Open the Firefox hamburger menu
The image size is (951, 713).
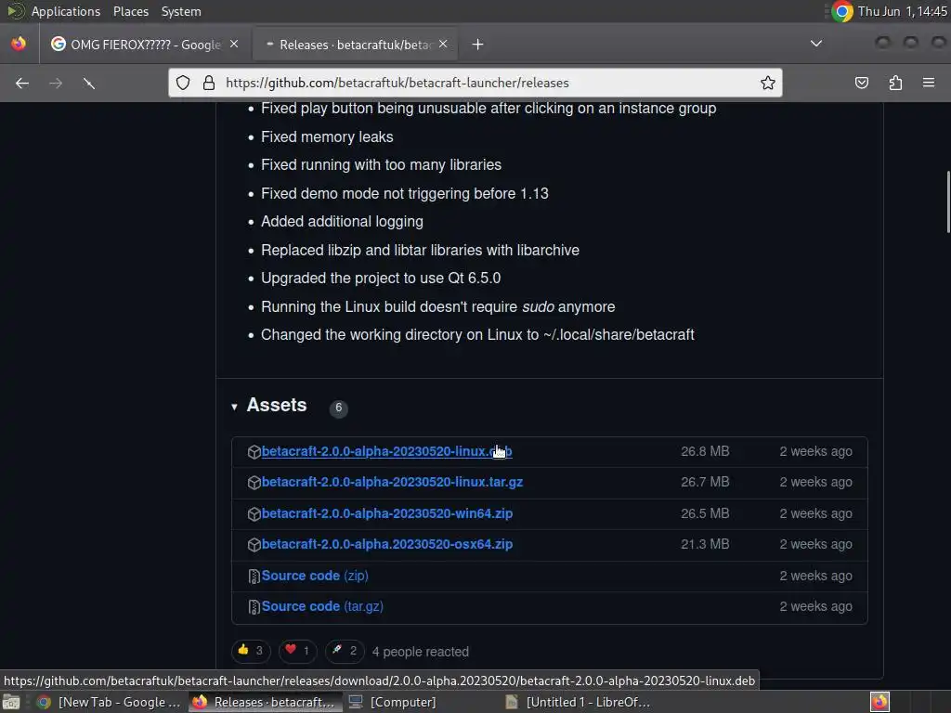tap(929, 83)
